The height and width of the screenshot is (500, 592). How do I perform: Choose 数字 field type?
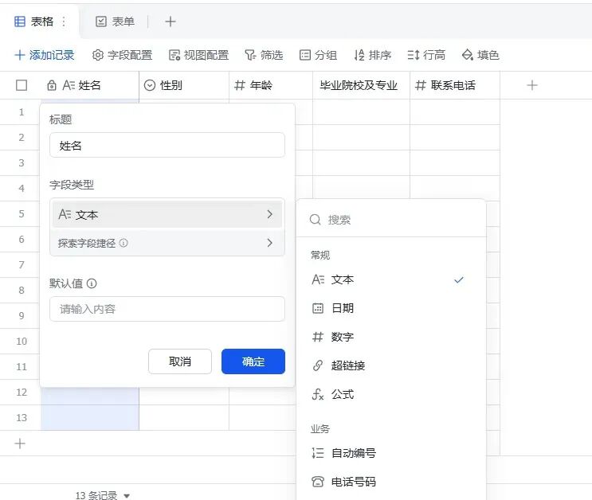pyautogui.click(x=391, y=337)
